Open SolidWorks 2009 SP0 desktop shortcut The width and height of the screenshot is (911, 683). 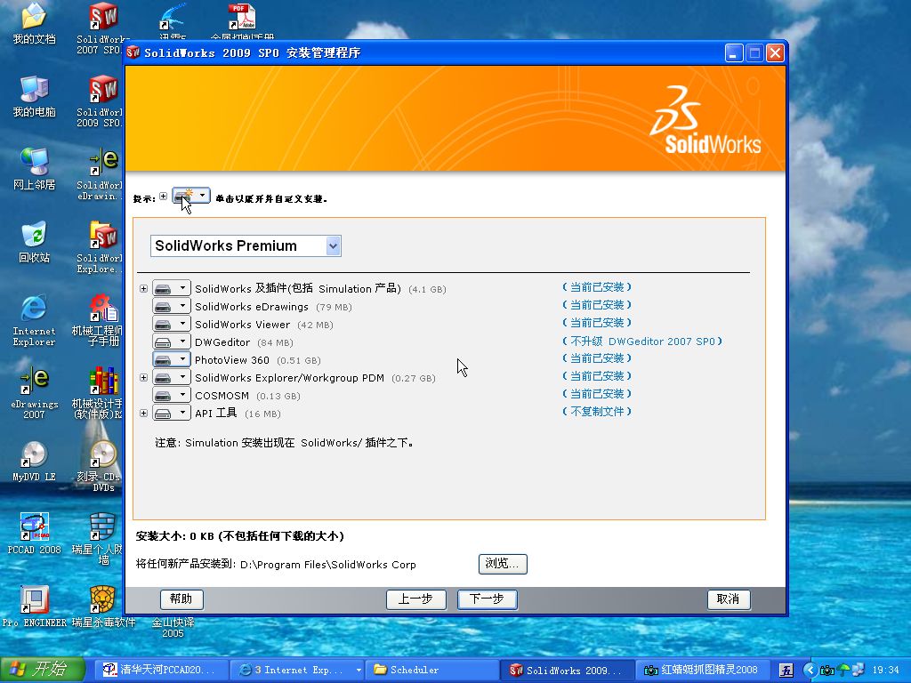tap(101, 101)
